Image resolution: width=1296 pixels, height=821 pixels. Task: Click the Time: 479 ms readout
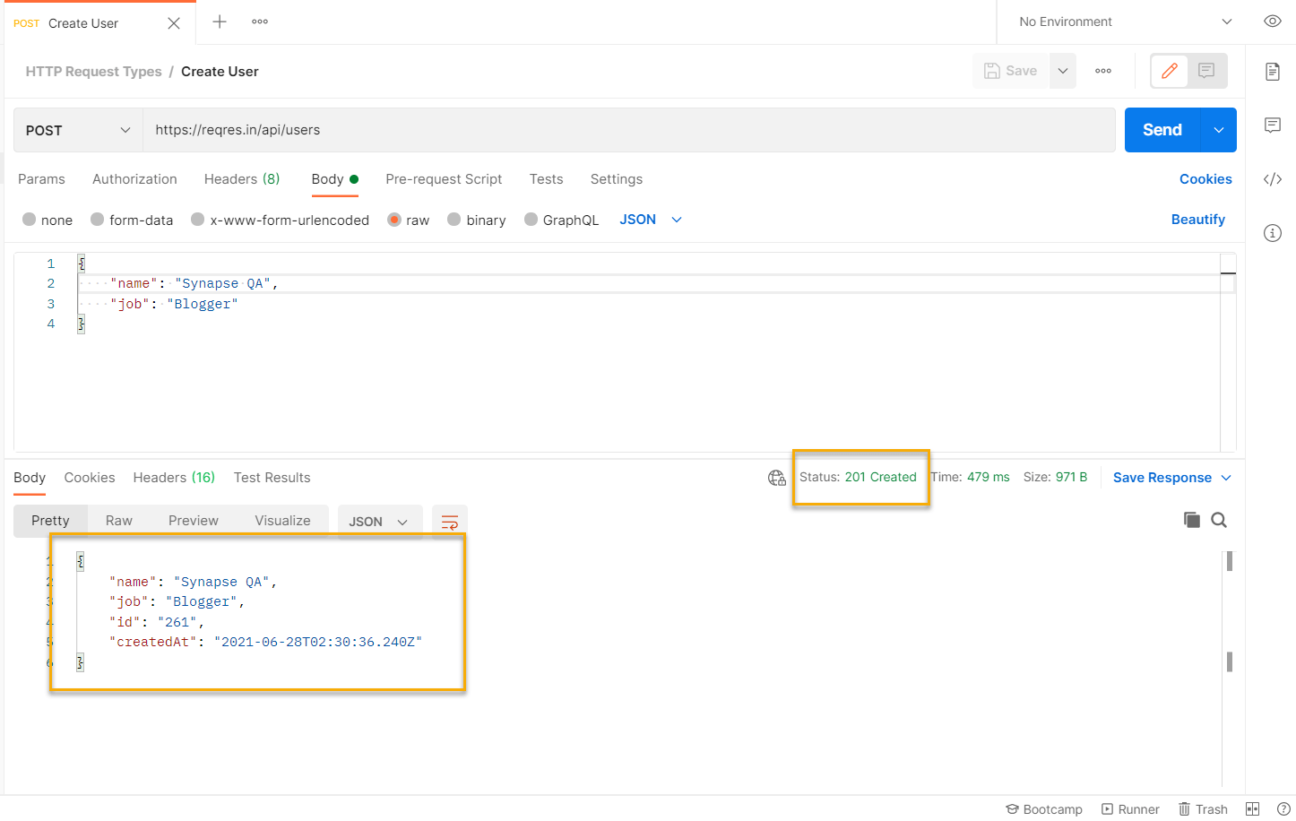coord(970,477)
